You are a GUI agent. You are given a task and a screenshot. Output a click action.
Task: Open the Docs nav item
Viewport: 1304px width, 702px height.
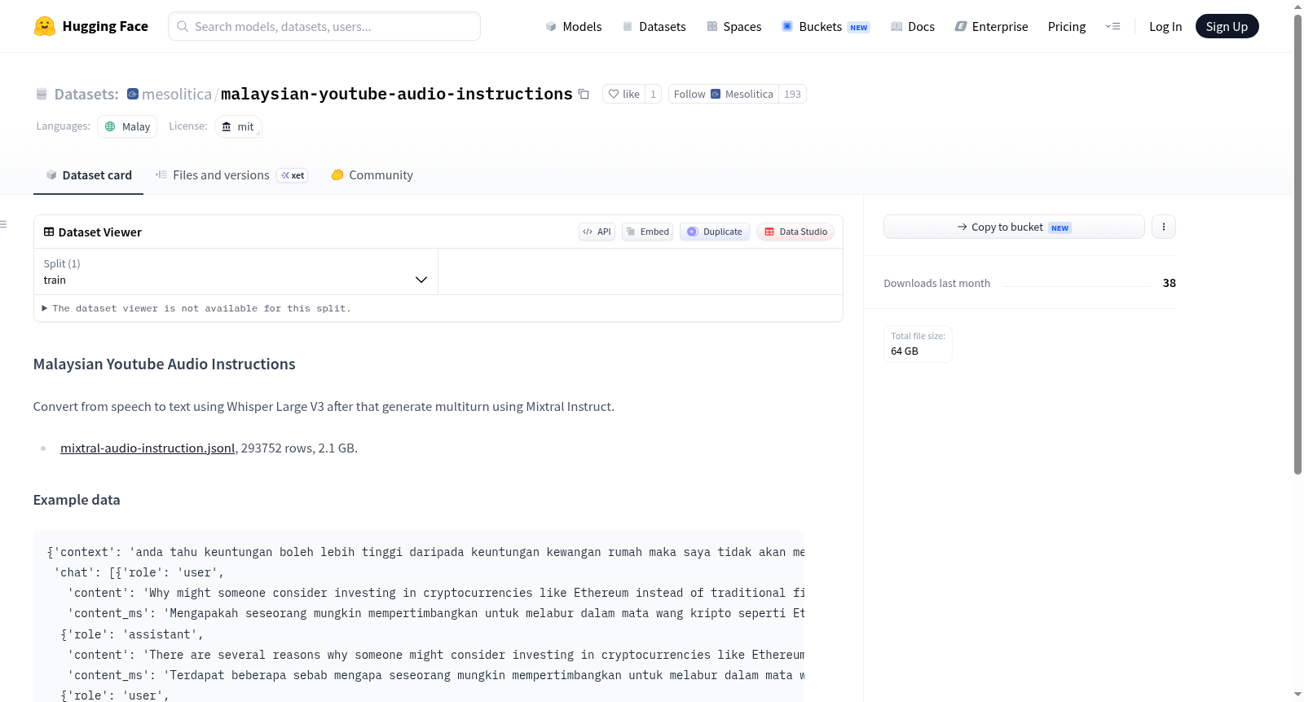tap(912, 27)
